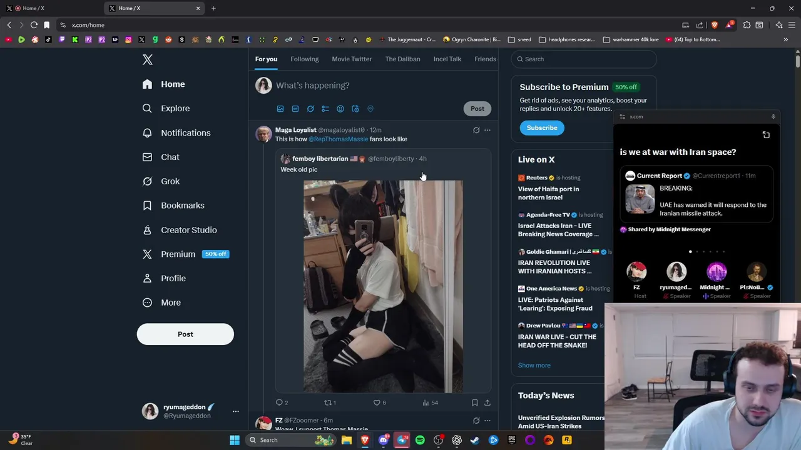Open Spotify from the taskbar
This screenshot has width=801, height=450.
point(420,440)
